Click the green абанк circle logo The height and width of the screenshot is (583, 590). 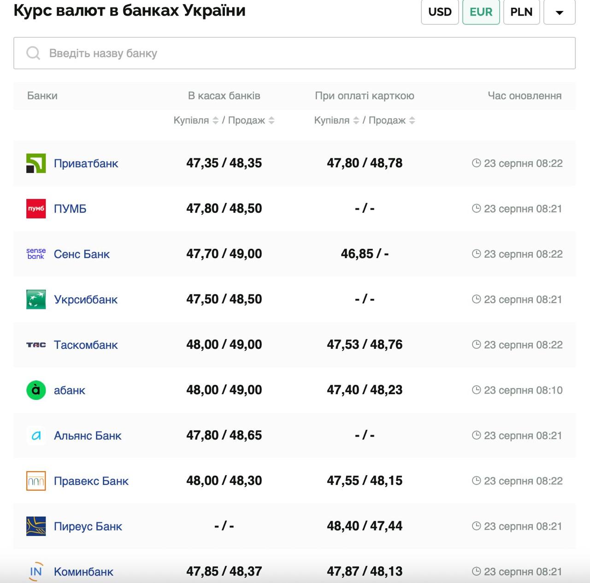[x=36, y=390]
